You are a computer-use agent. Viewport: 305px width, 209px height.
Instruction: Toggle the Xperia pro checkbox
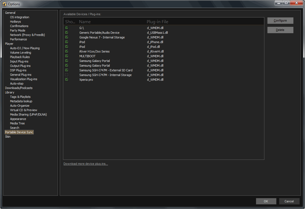[67, 80]
